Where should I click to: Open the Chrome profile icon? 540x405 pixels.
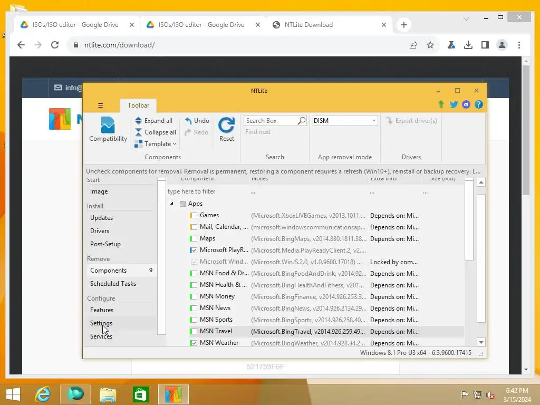pyautogui.click(x=502, y=45)
